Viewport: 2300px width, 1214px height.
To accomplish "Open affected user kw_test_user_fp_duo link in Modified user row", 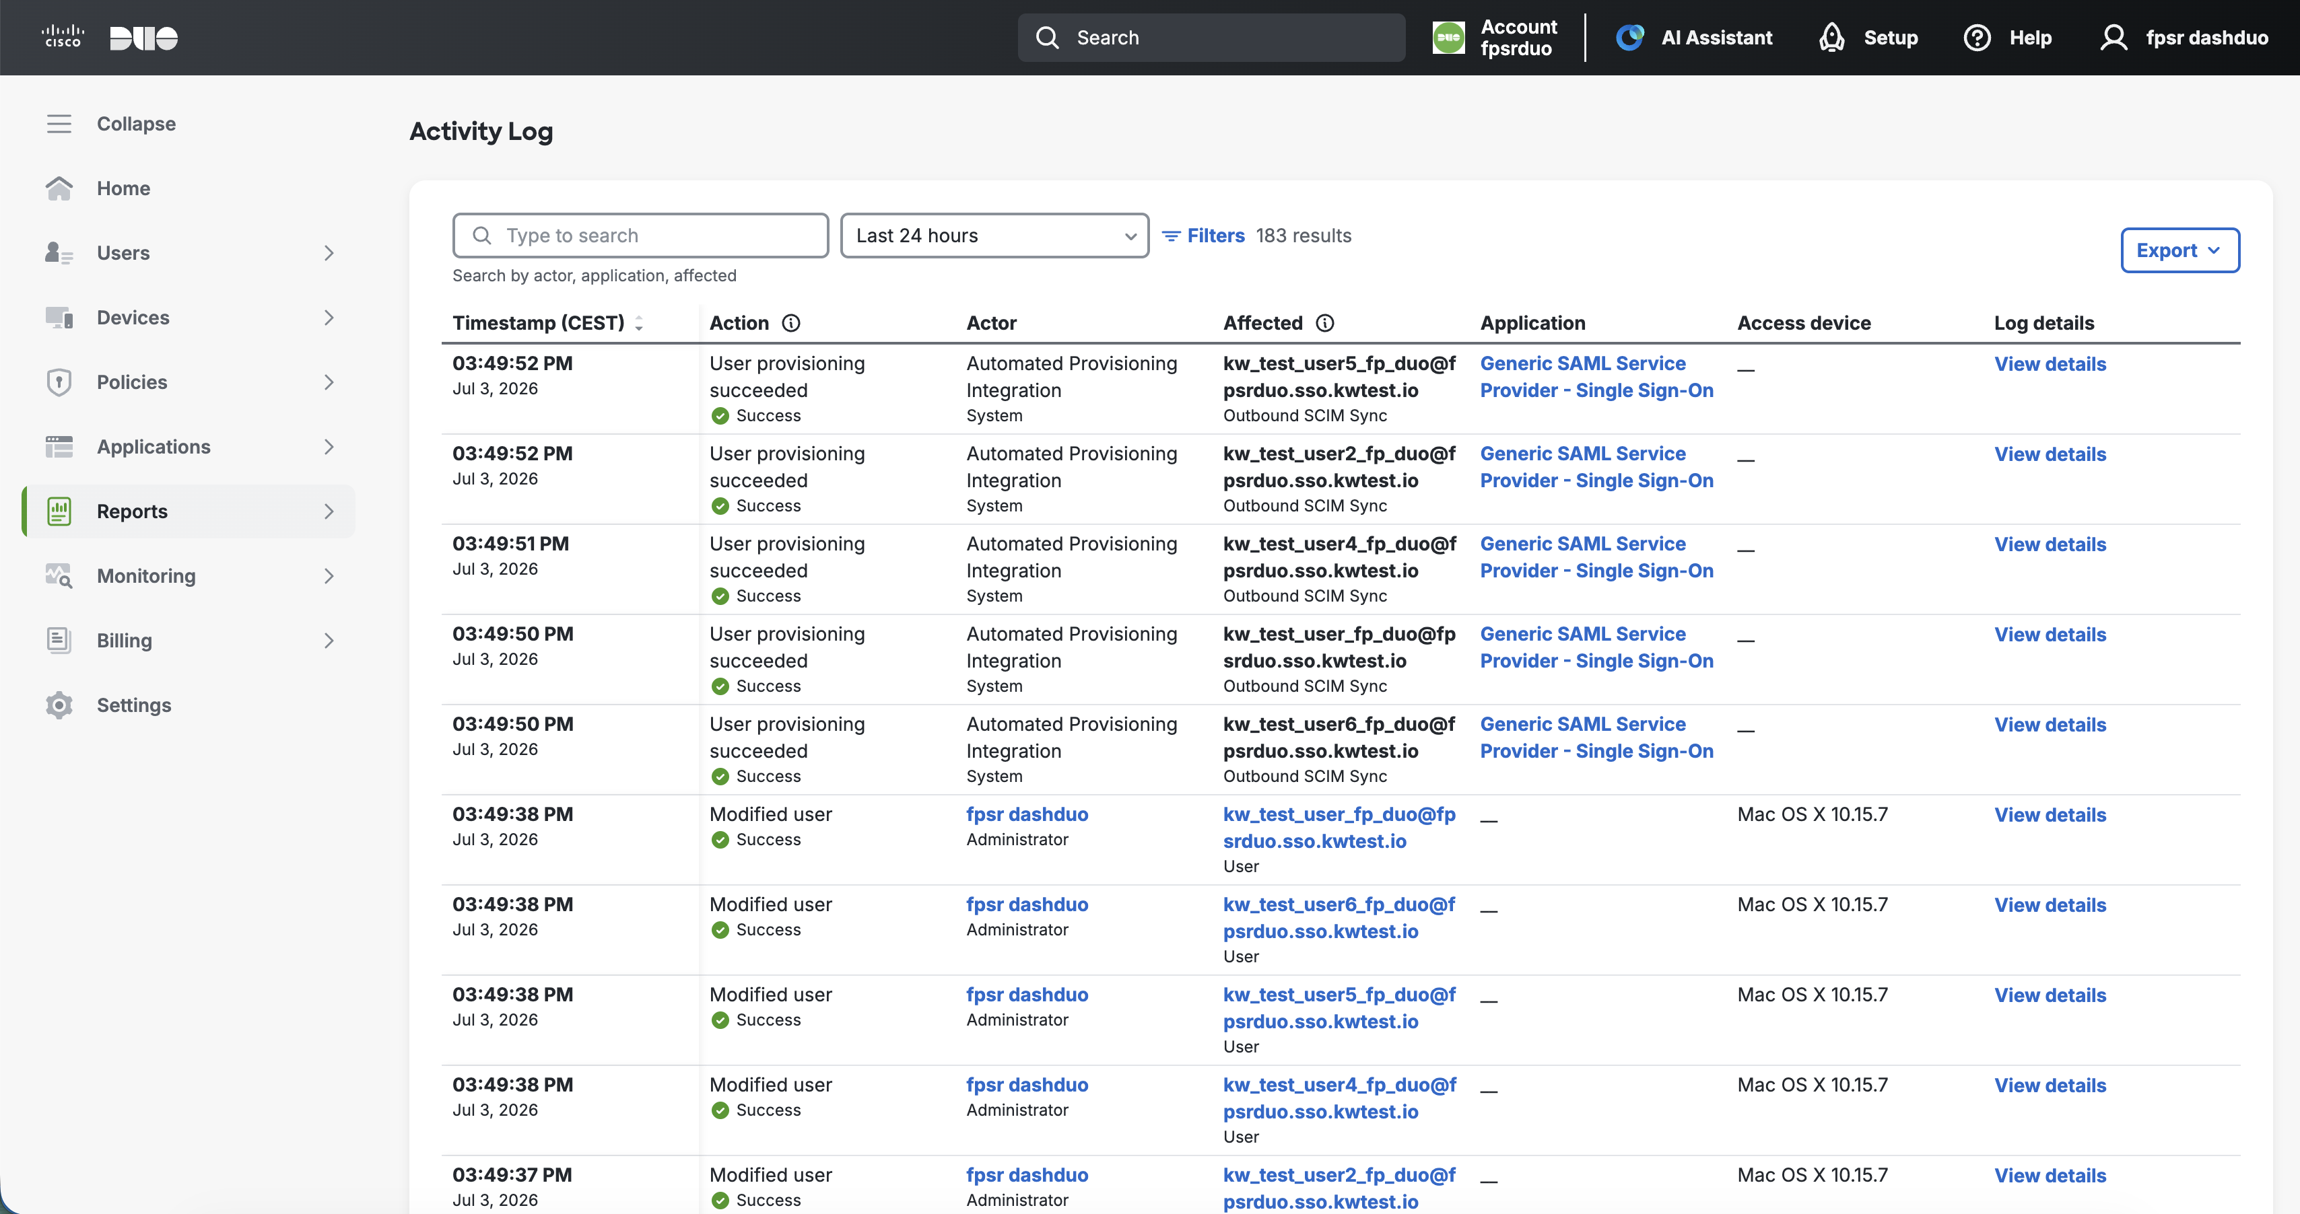I will coord(1339,828).
